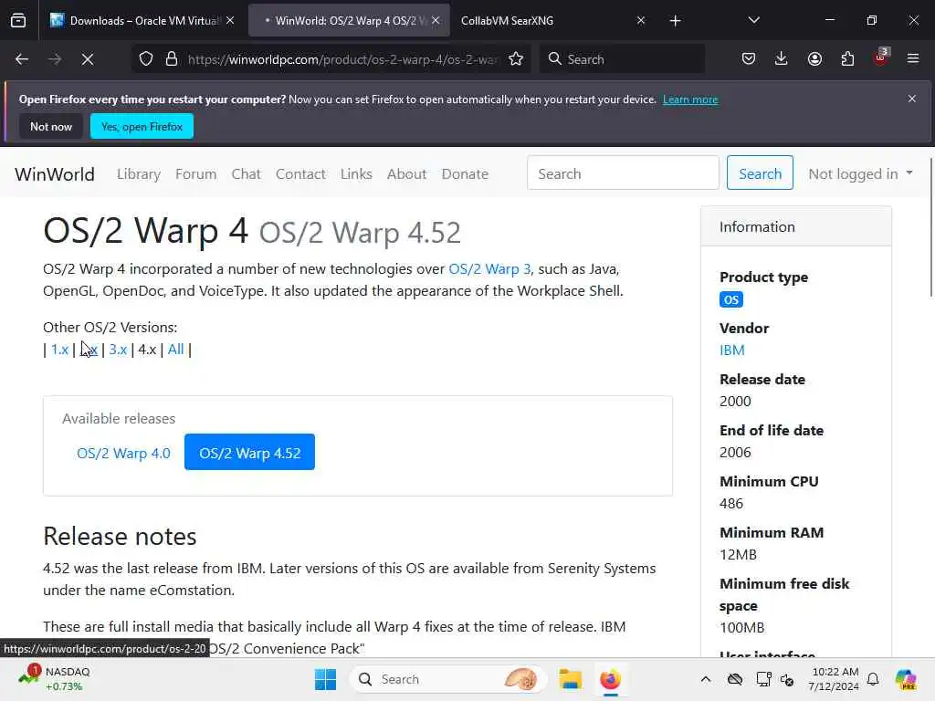The height and width of the screenshot is (701, 935).
Task: Launch Copilot preview from the taskbar
Action: (x=906, y=679)
